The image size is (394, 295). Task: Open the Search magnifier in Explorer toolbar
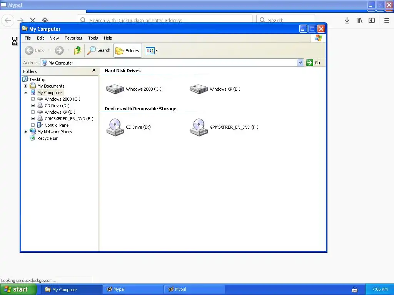(99, 50)
